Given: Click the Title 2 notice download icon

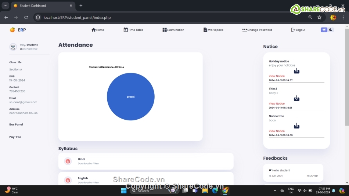Looking at the screenshot, I should [x=296, y=98].
